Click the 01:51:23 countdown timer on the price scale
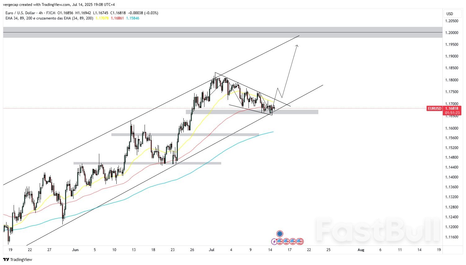Screen dimensions: 466x265 click(x=453, y=113)
